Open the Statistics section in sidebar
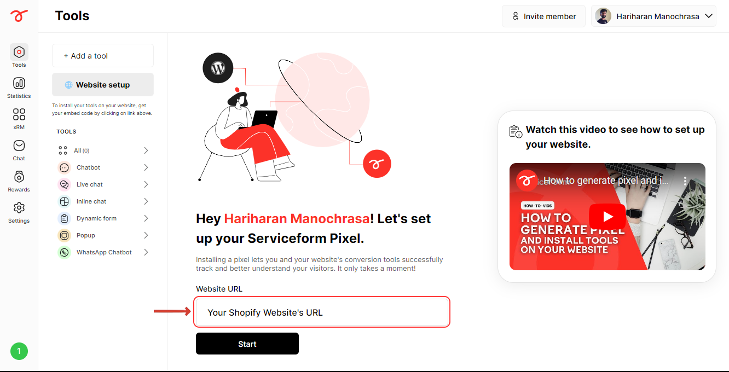The image size is (729, 372). click(x=19, y=88)
